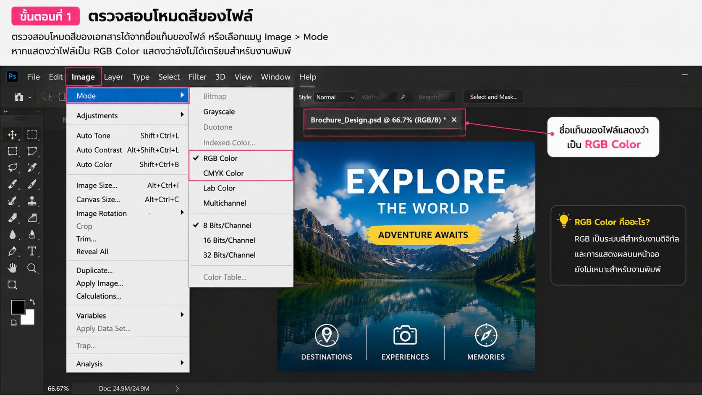Open the Edit menu
702x395 pixels.
coord(55,77)
